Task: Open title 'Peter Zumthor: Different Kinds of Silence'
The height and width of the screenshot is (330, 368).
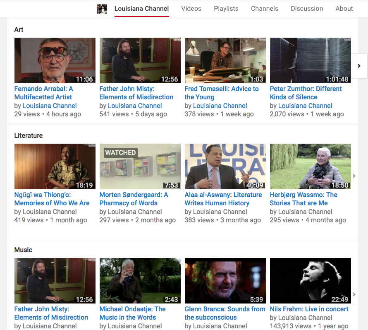Action: tap(306, 93)
